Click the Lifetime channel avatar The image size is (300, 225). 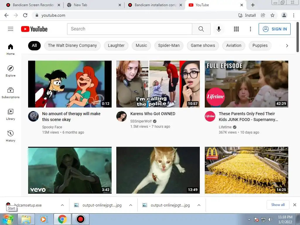pos(210,116)
